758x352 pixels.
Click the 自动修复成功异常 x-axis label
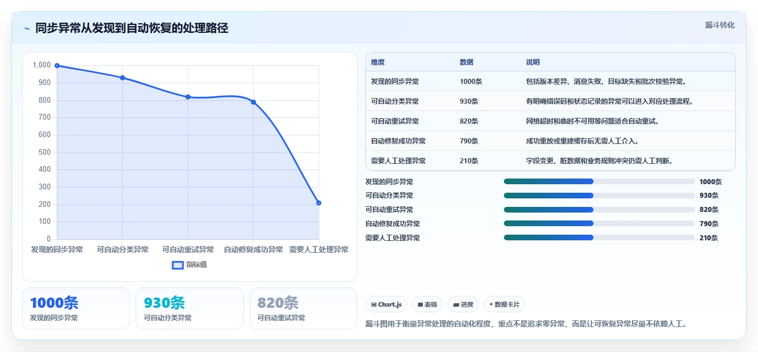tap(254, 249)
